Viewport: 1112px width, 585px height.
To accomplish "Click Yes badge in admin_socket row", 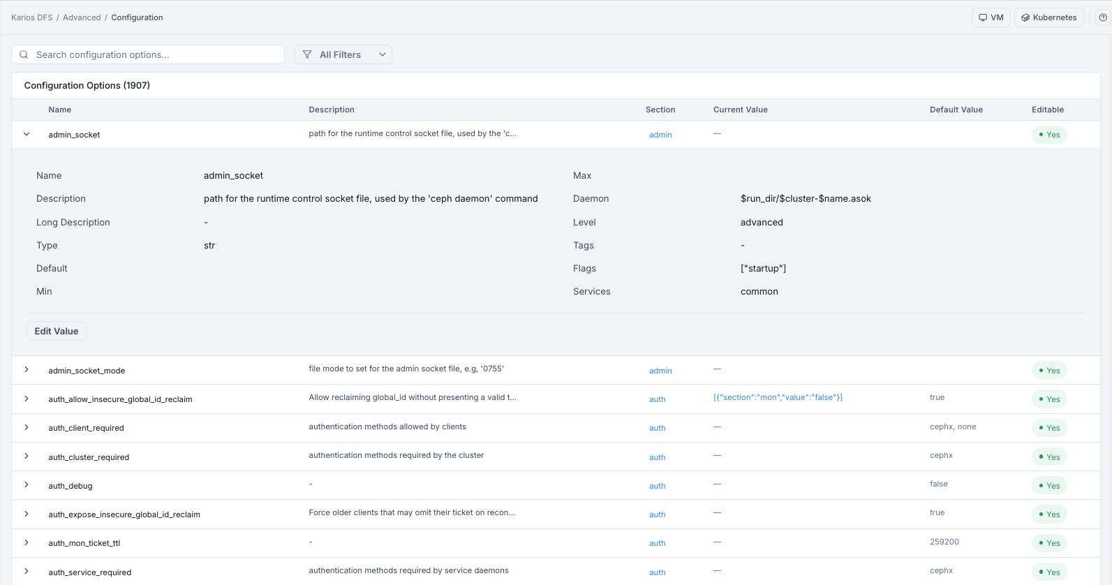I will pyautogui.click(x=1049, y=135).
